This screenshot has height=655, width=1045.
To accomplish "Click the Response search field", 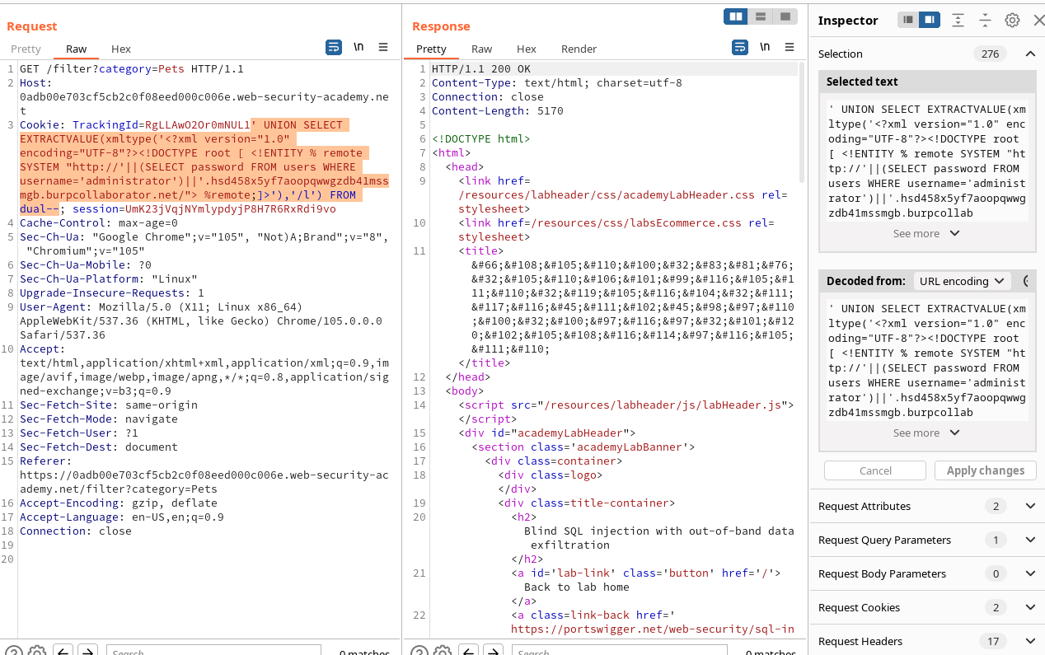I will tap(619, 651).
